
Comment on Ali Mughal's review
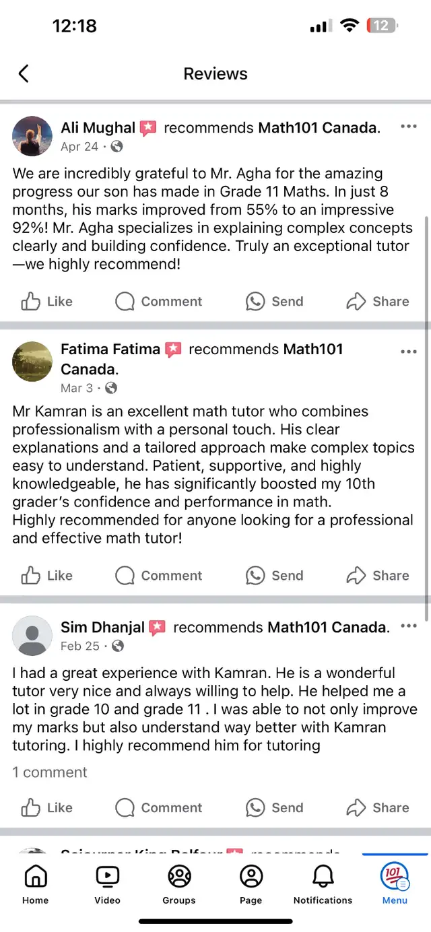tap(158, 301)
